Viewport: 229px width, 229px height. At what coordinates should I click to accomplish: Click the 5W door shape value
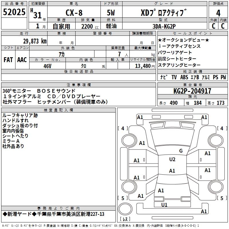point(111,13)
